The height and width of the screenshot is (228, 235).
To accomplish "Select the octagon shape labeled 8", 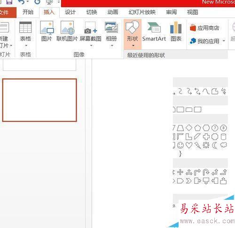I will point(223,128).
